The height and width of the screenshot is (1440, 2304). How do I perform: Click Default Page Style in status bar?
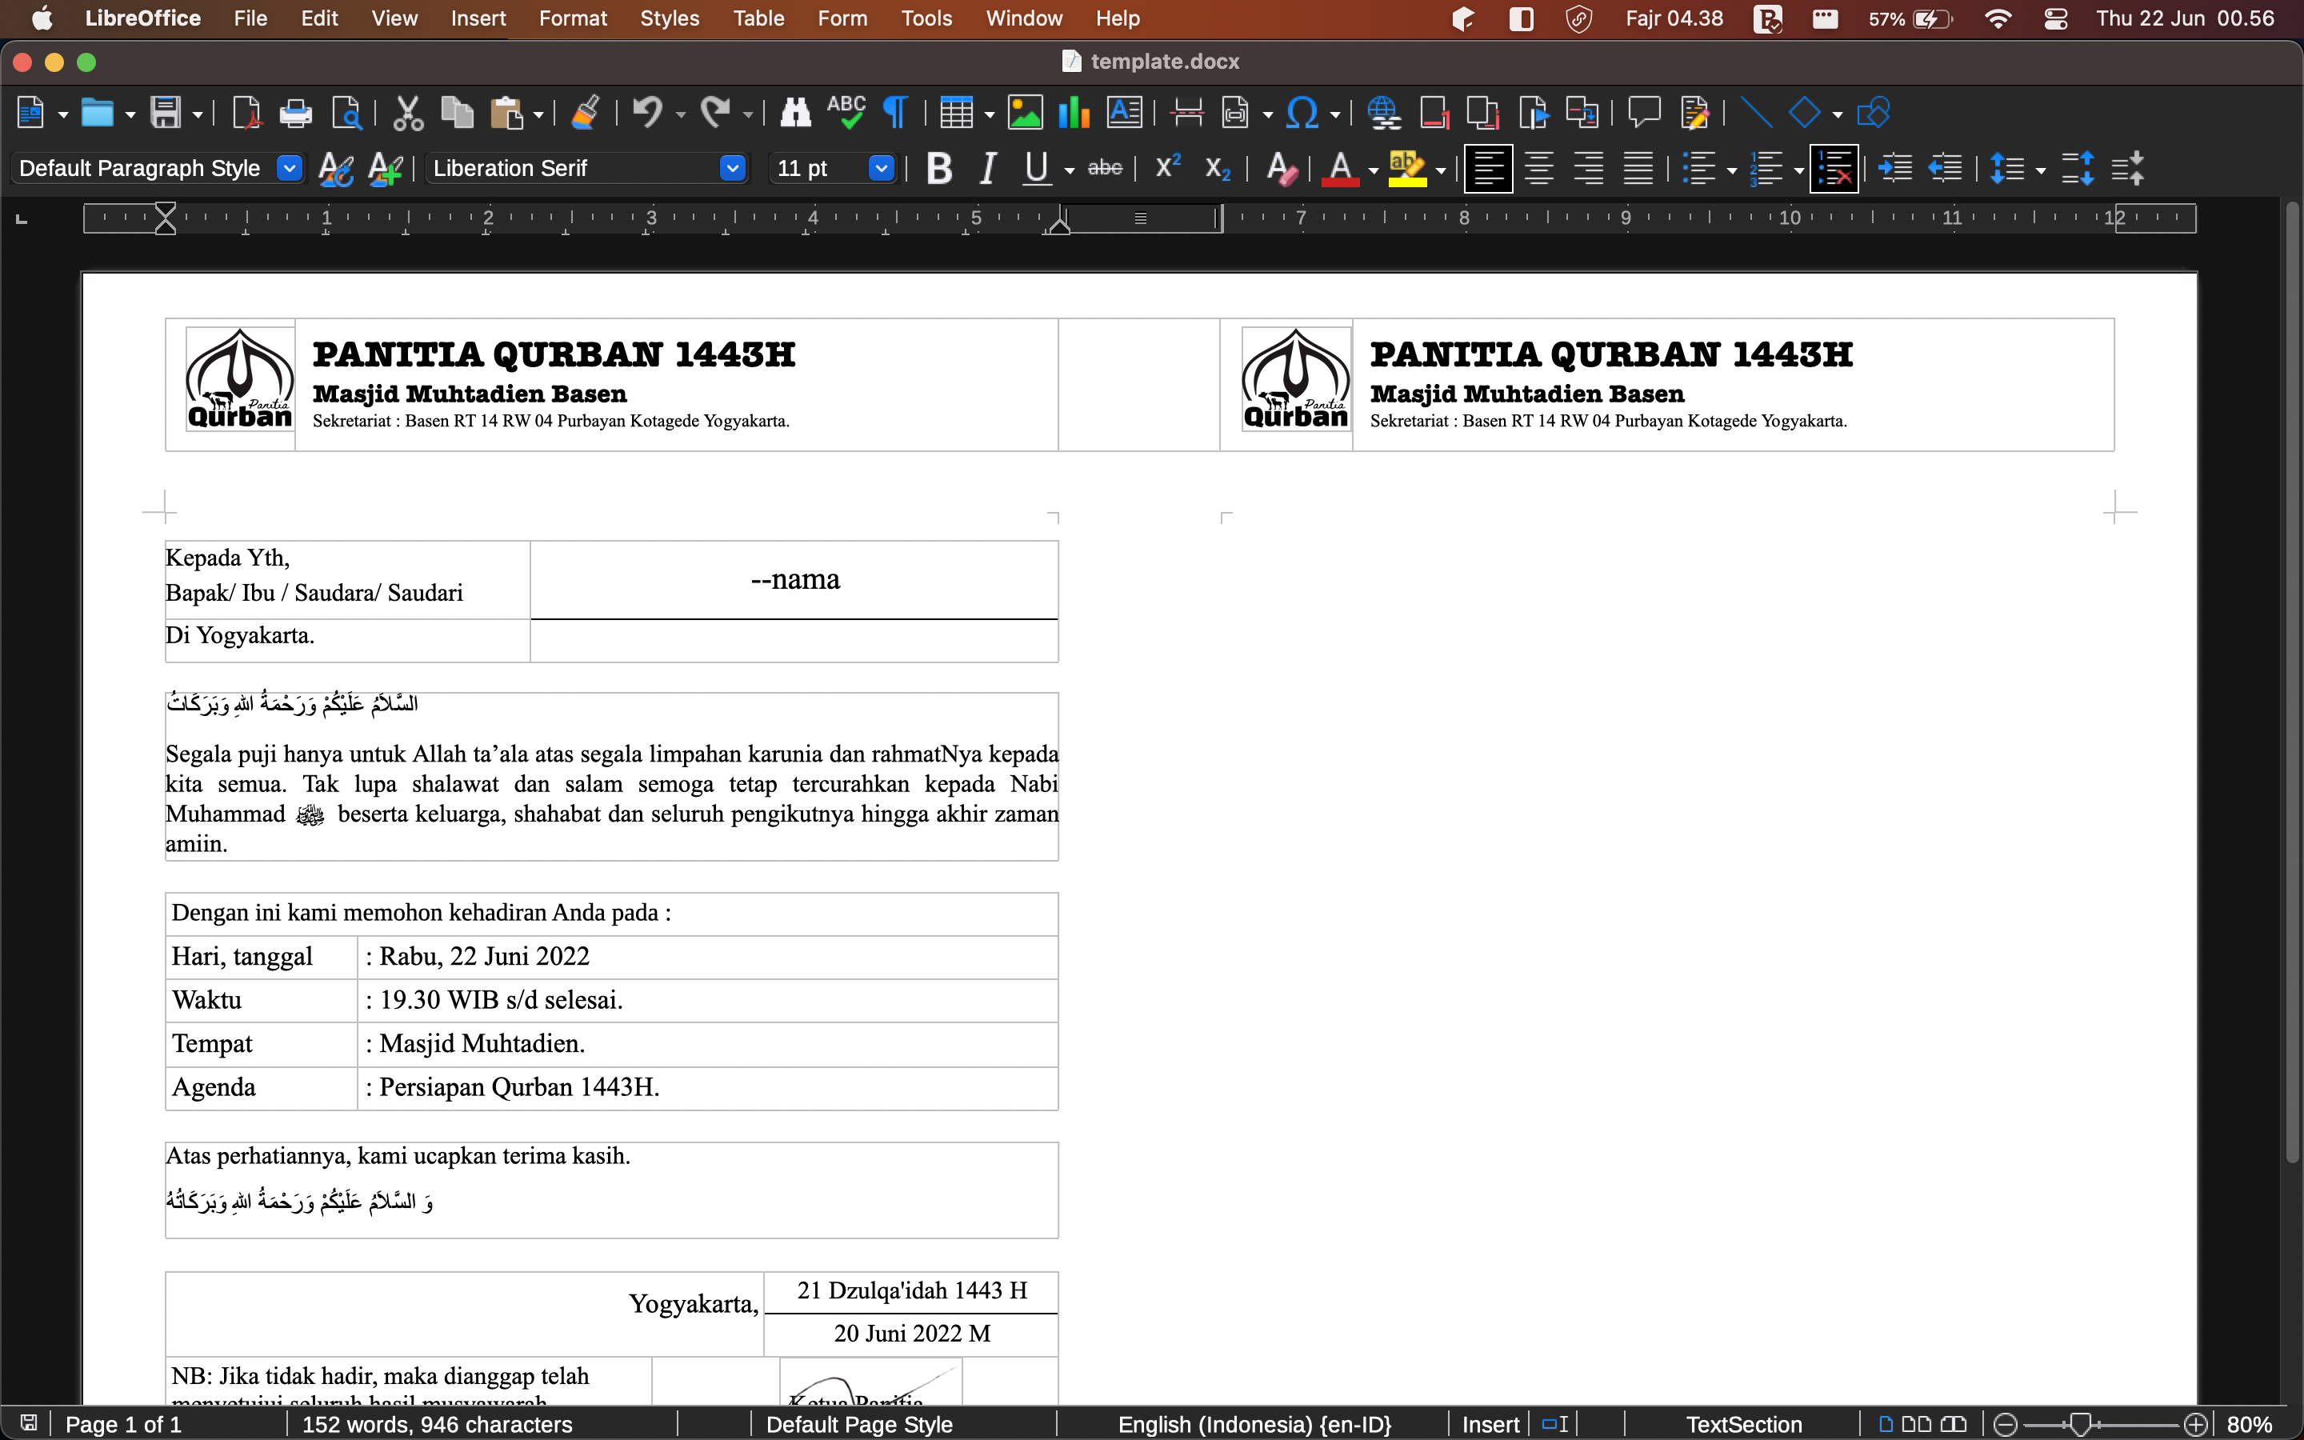point(858,1424)
